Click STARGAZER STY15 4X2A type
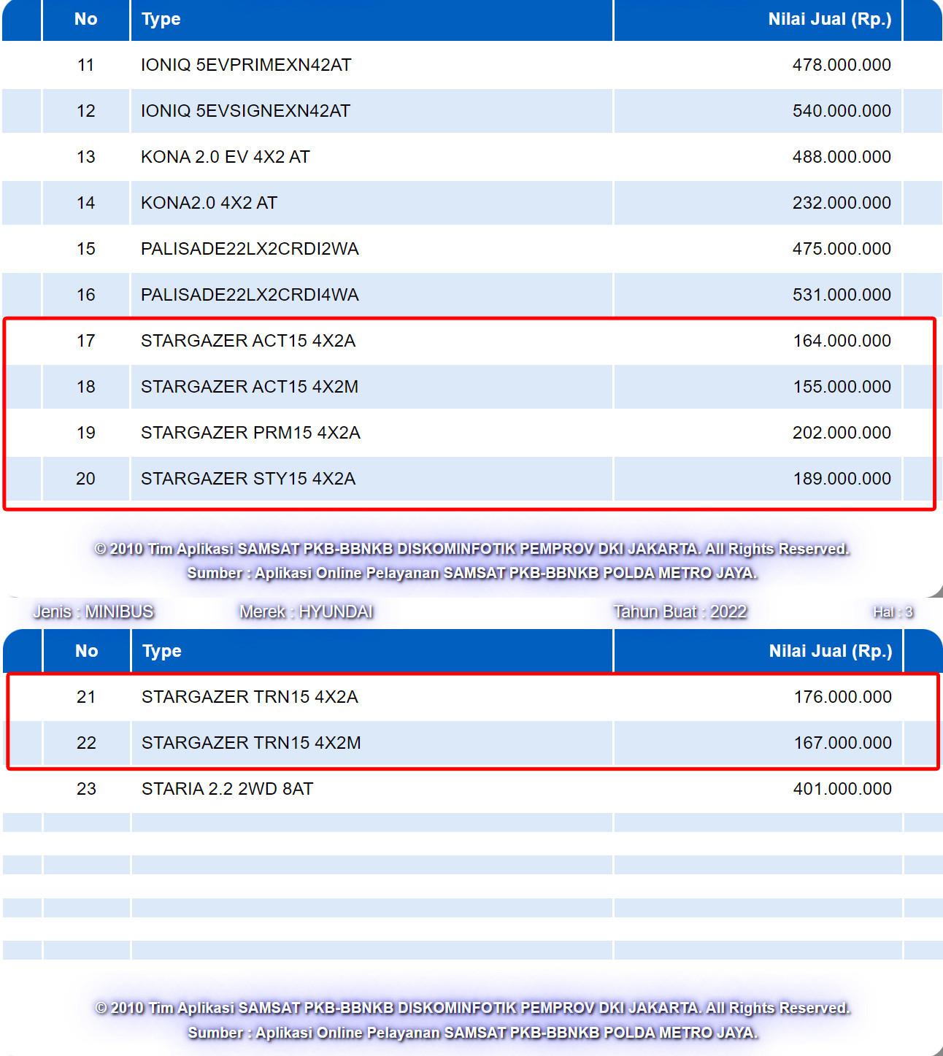 point(248,479)
